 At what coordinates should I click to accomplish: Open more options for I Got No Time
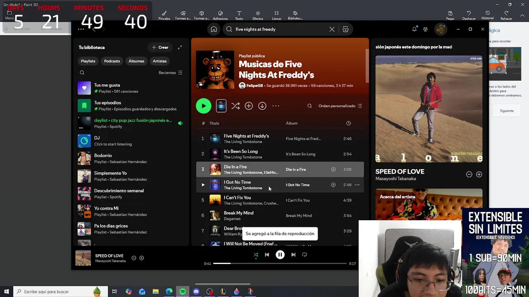357,185
